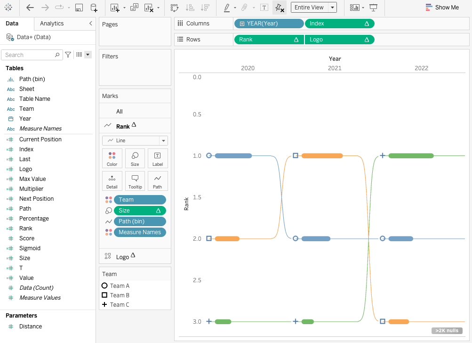Image resolution: width=472 pixels, height=343 pixels.
Task: Click the >2K nulls indicator
Action: [447, 331]
